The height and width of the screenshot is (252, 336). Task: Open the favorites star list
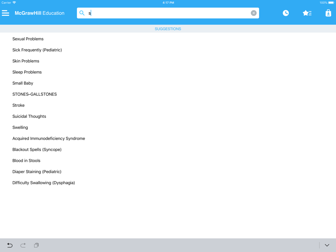[x=307, y=13]
